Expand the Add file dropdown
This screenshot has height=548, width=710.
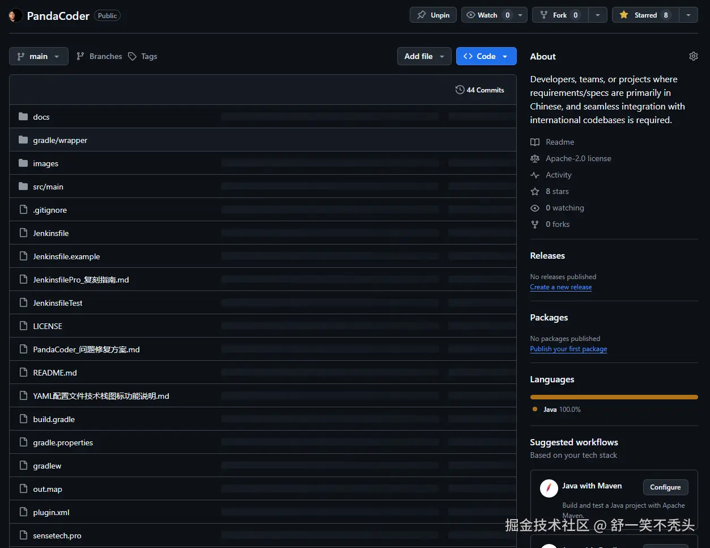(424, 56)
